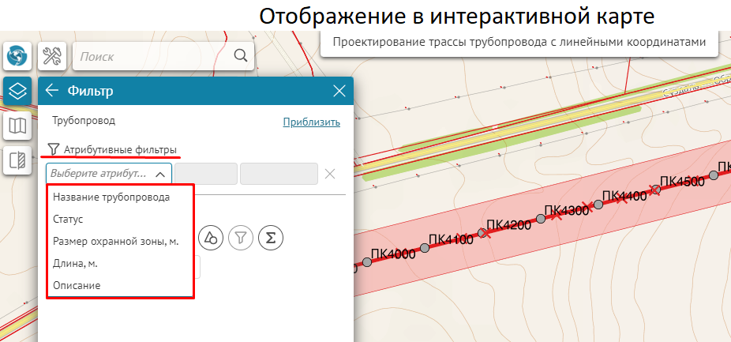Viewport: 731px width, 342px height.
Task: Choose Статус from attribute list
Action: pos(68,219)
